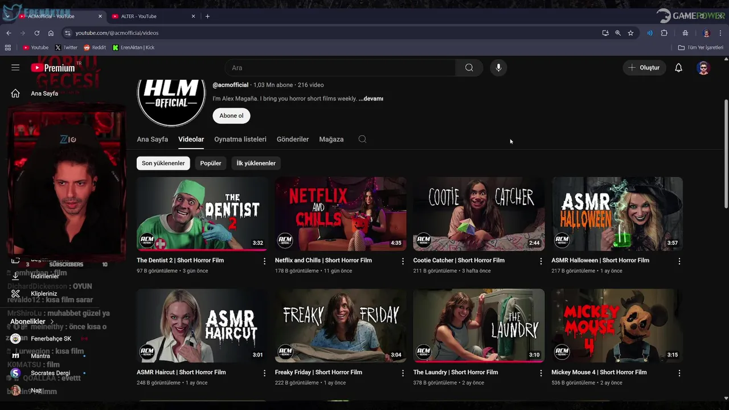
Task: Open the Cootie Catcher thumbnail
Action: [479, 214]
